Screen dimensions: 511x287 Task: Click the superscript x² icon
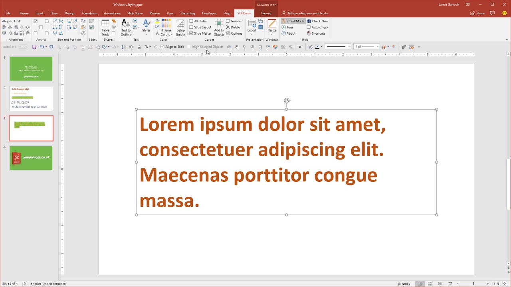301,47
